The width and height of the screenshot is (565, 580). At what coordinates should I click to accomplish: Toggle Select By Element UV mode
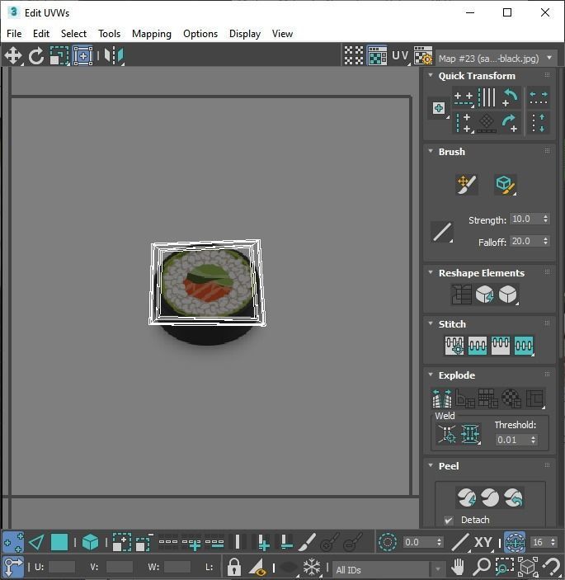90,543
